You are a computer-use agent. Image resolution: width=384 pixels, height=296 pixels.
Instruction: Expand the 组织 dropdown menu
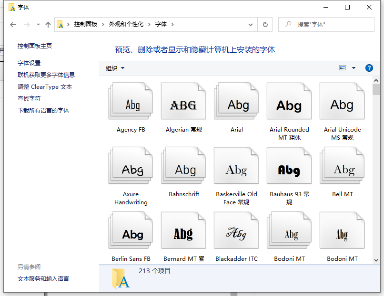(115, 68)
